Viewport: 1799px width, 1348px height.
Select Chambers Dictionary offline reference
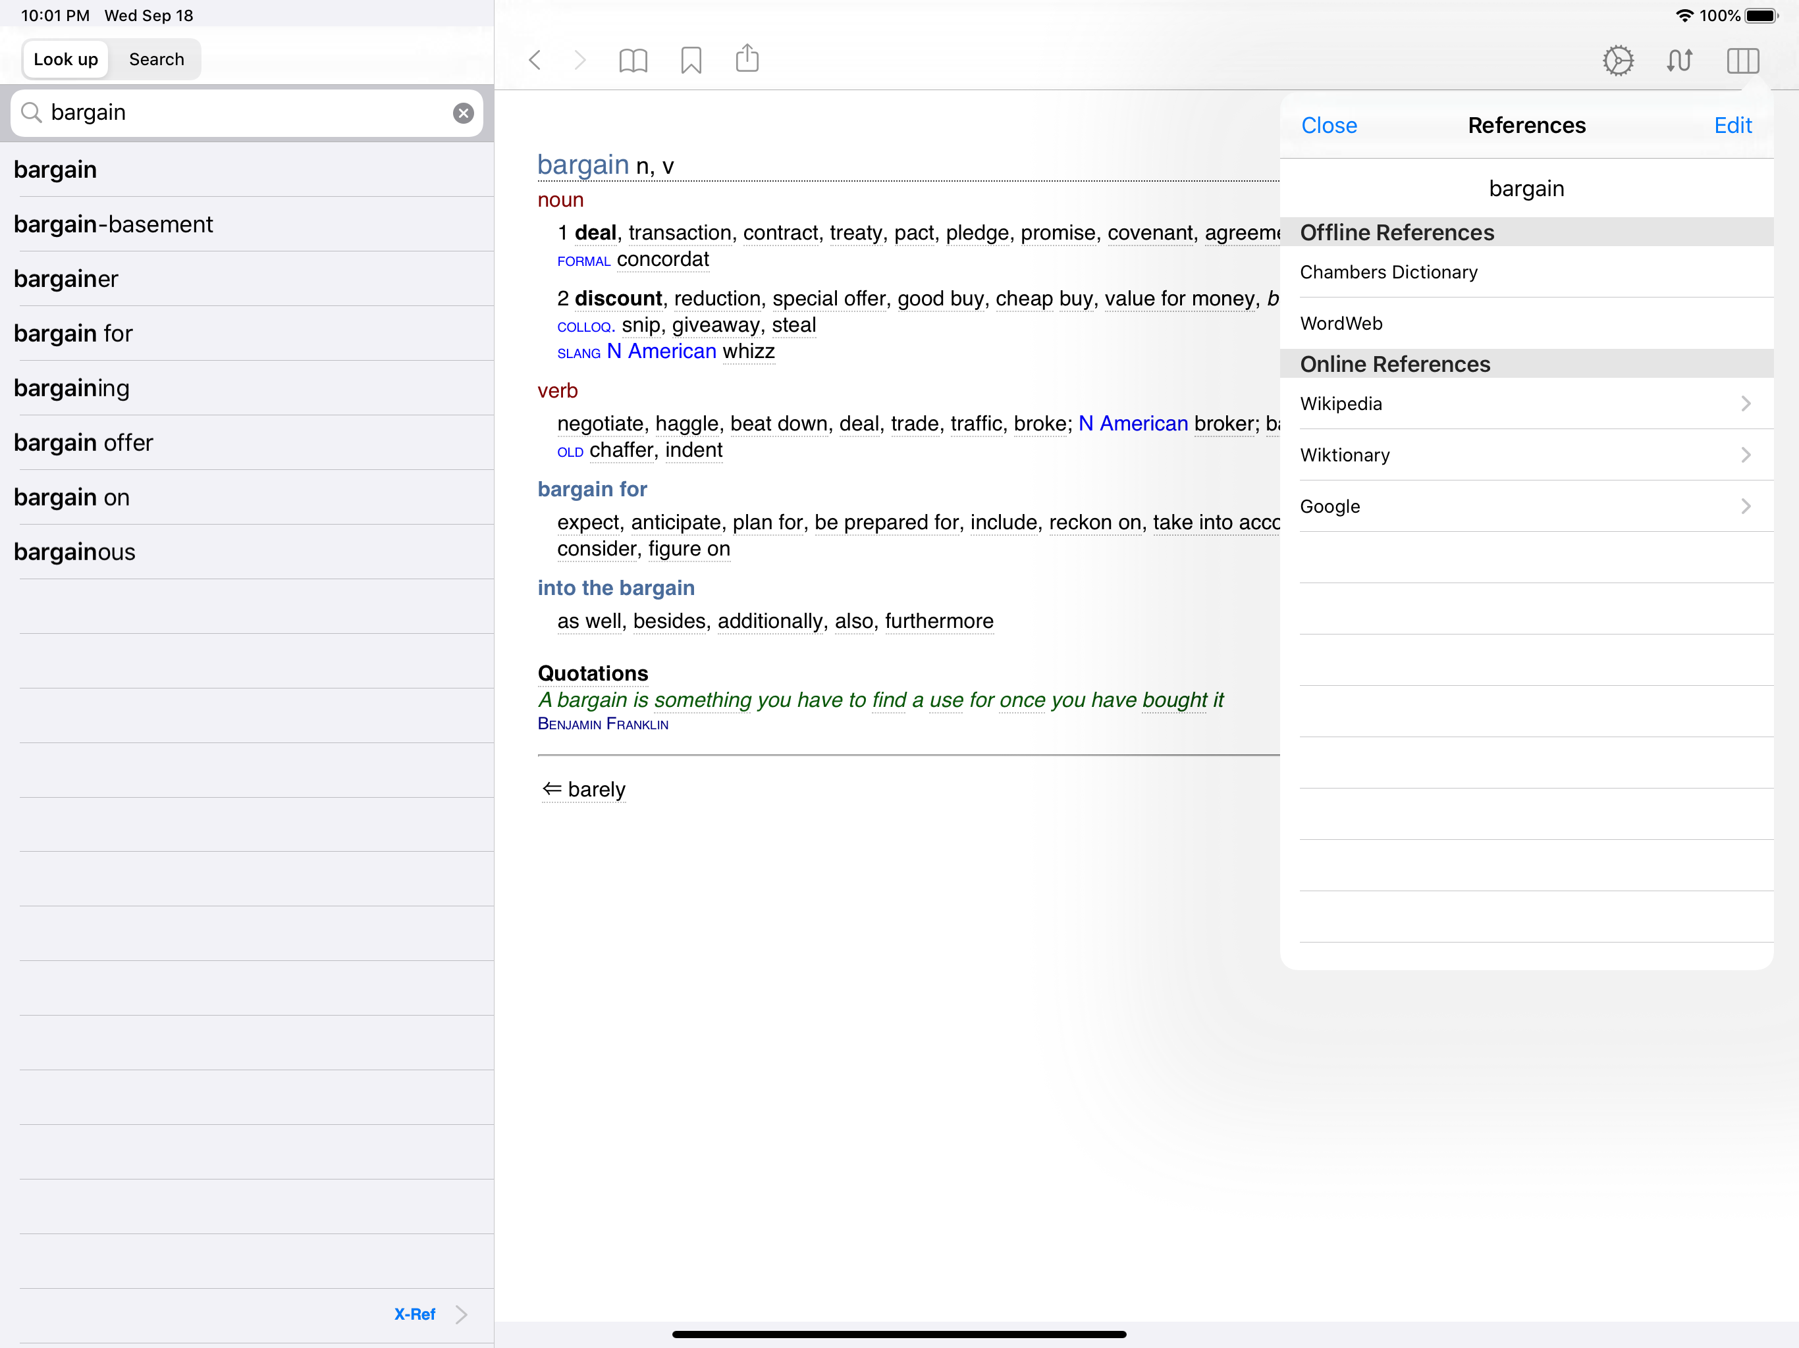click(1525, 272)
